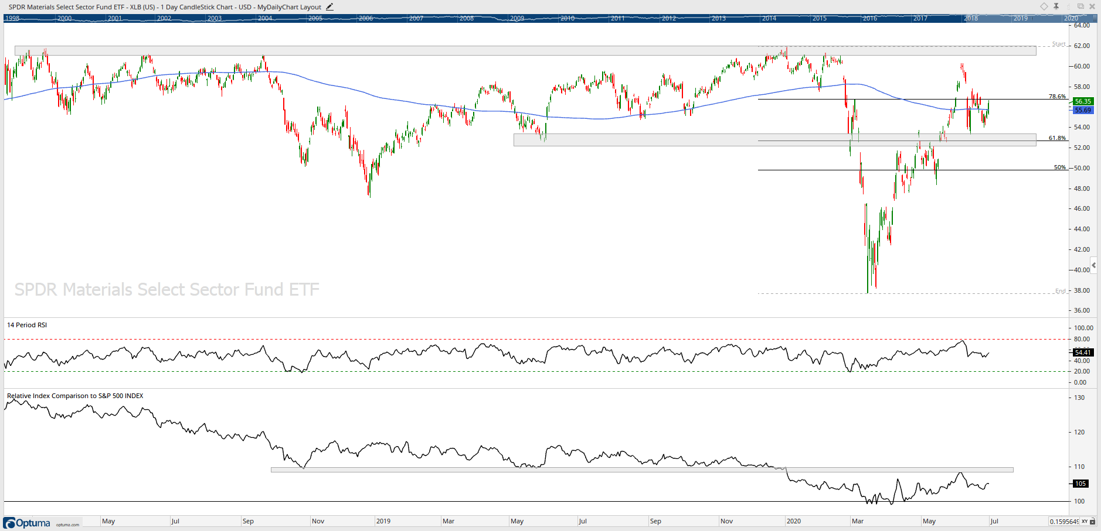
Task: Open the optuma.com link
Action: click(67, 525)
